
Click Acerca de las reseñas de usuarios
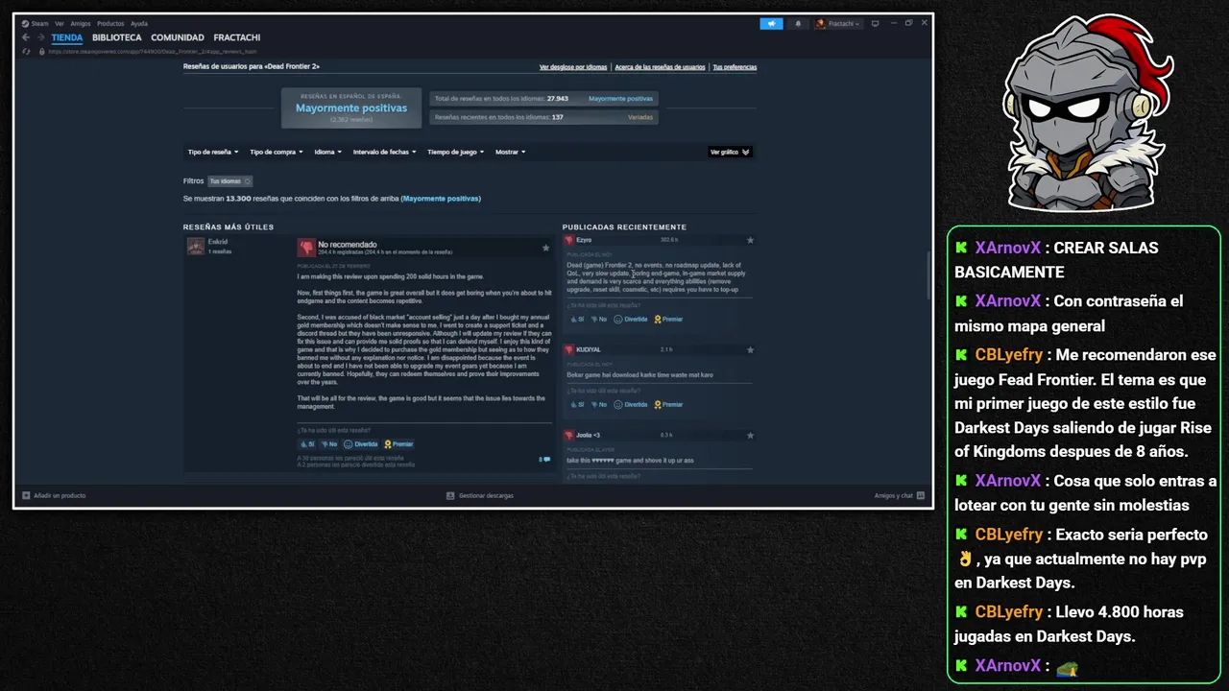(660, 67)
